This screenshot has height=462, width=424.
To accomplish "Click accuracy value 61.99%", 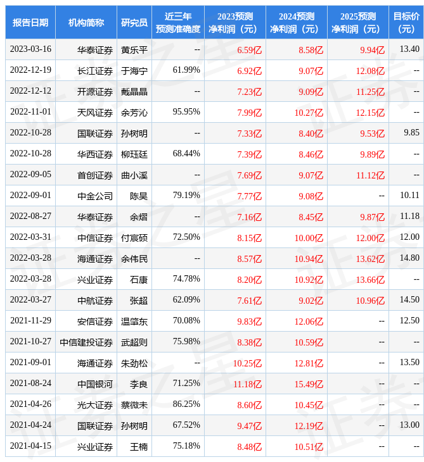I will click(x=186, y=70).
